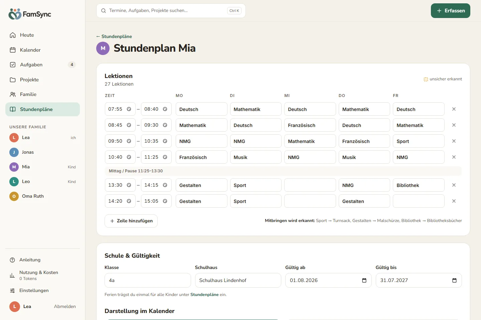Open Projekte in the sidebar
481x320 pixels.
[42, 80]
